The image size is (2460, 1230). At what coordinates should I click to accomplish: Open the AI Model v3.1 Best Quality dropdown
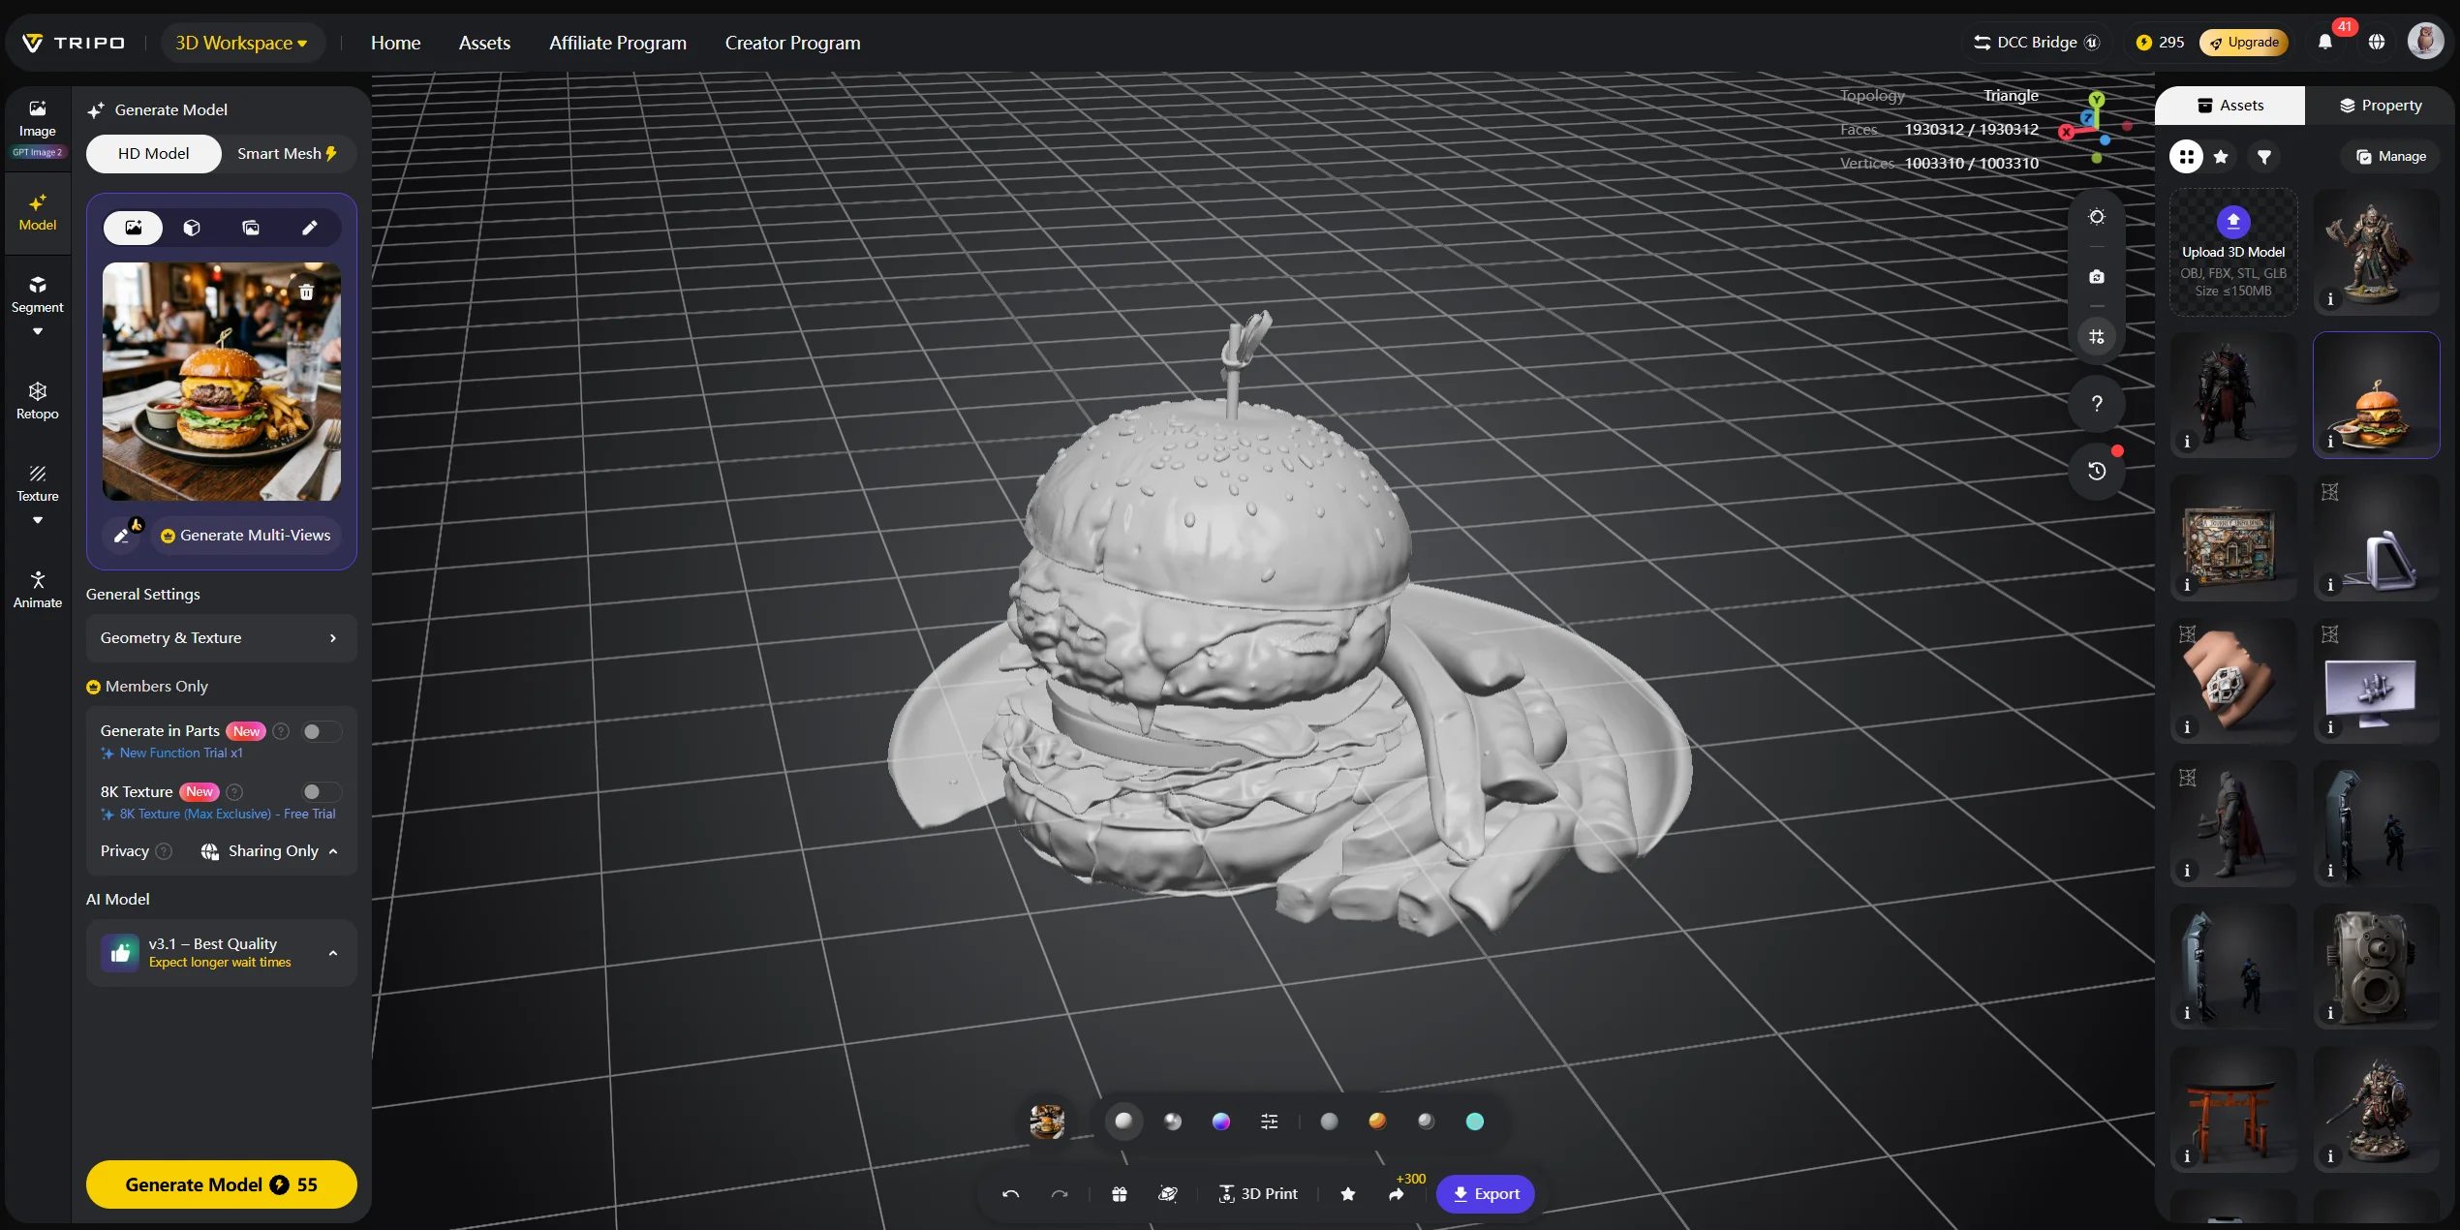point(222,953)
